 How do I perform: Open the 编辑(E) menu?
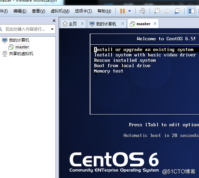20,11
